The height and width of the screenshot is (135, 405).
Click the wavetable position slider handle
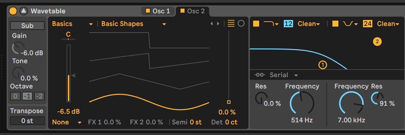point(228,102)
